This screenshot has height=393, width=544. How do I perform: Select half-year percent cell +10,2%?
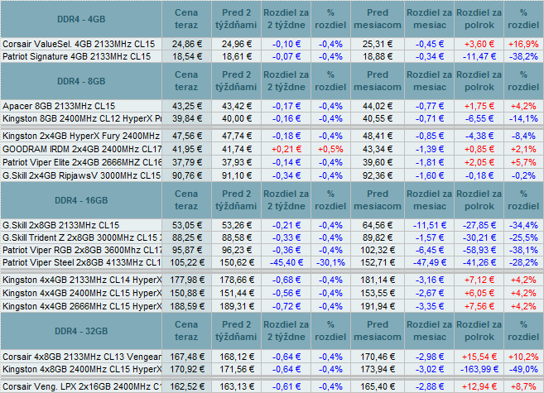click(523, 357)
